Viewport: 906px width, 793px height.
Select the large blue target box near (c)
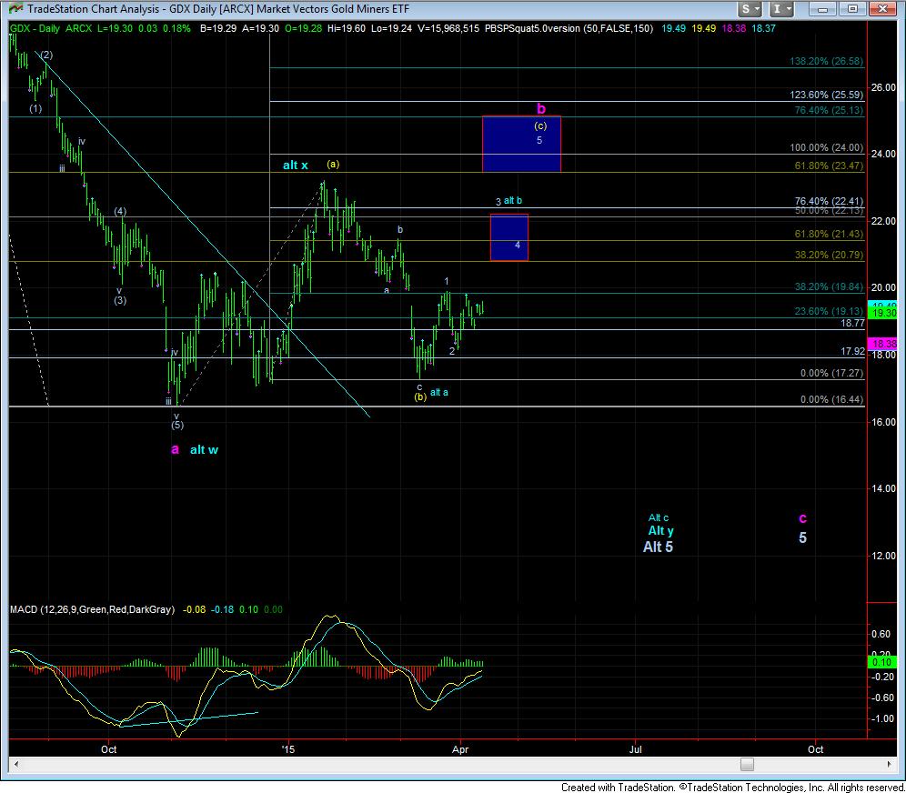coord(521,144)
